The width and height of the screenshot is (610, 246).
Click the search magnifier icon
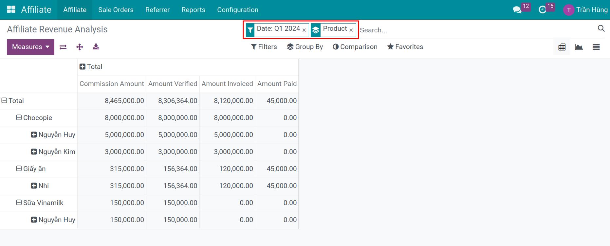tap(601, 28)
